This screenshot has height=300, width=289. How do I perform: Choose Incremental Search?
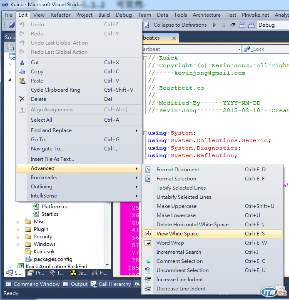pyautogui.click(x=212, y=252)
